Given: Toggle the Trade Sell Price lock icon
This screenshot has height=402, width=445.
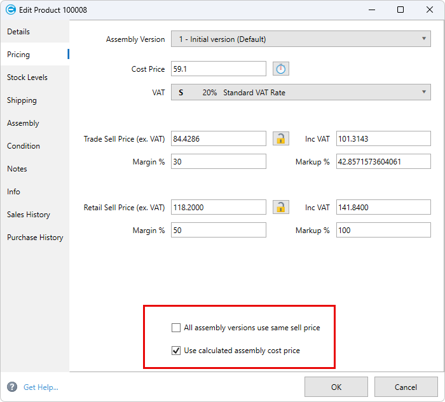Looking at the screenshot, I should [x=280, y=138].
